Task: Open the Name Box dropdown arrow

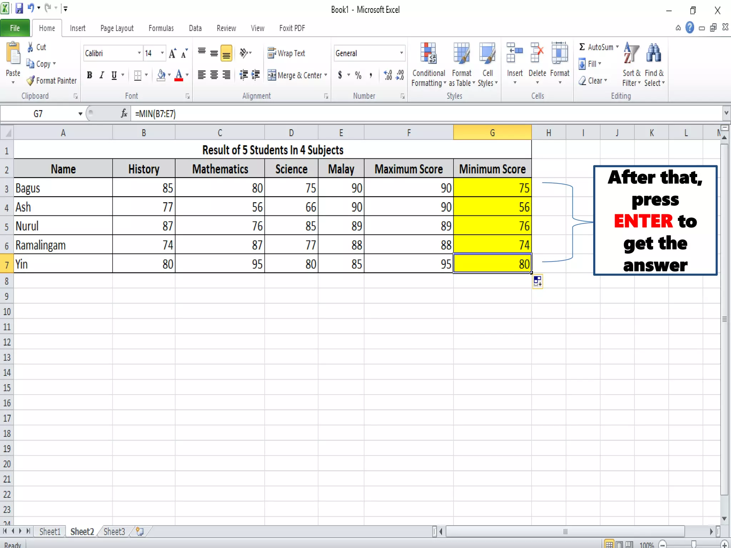Action: point(80,114)
